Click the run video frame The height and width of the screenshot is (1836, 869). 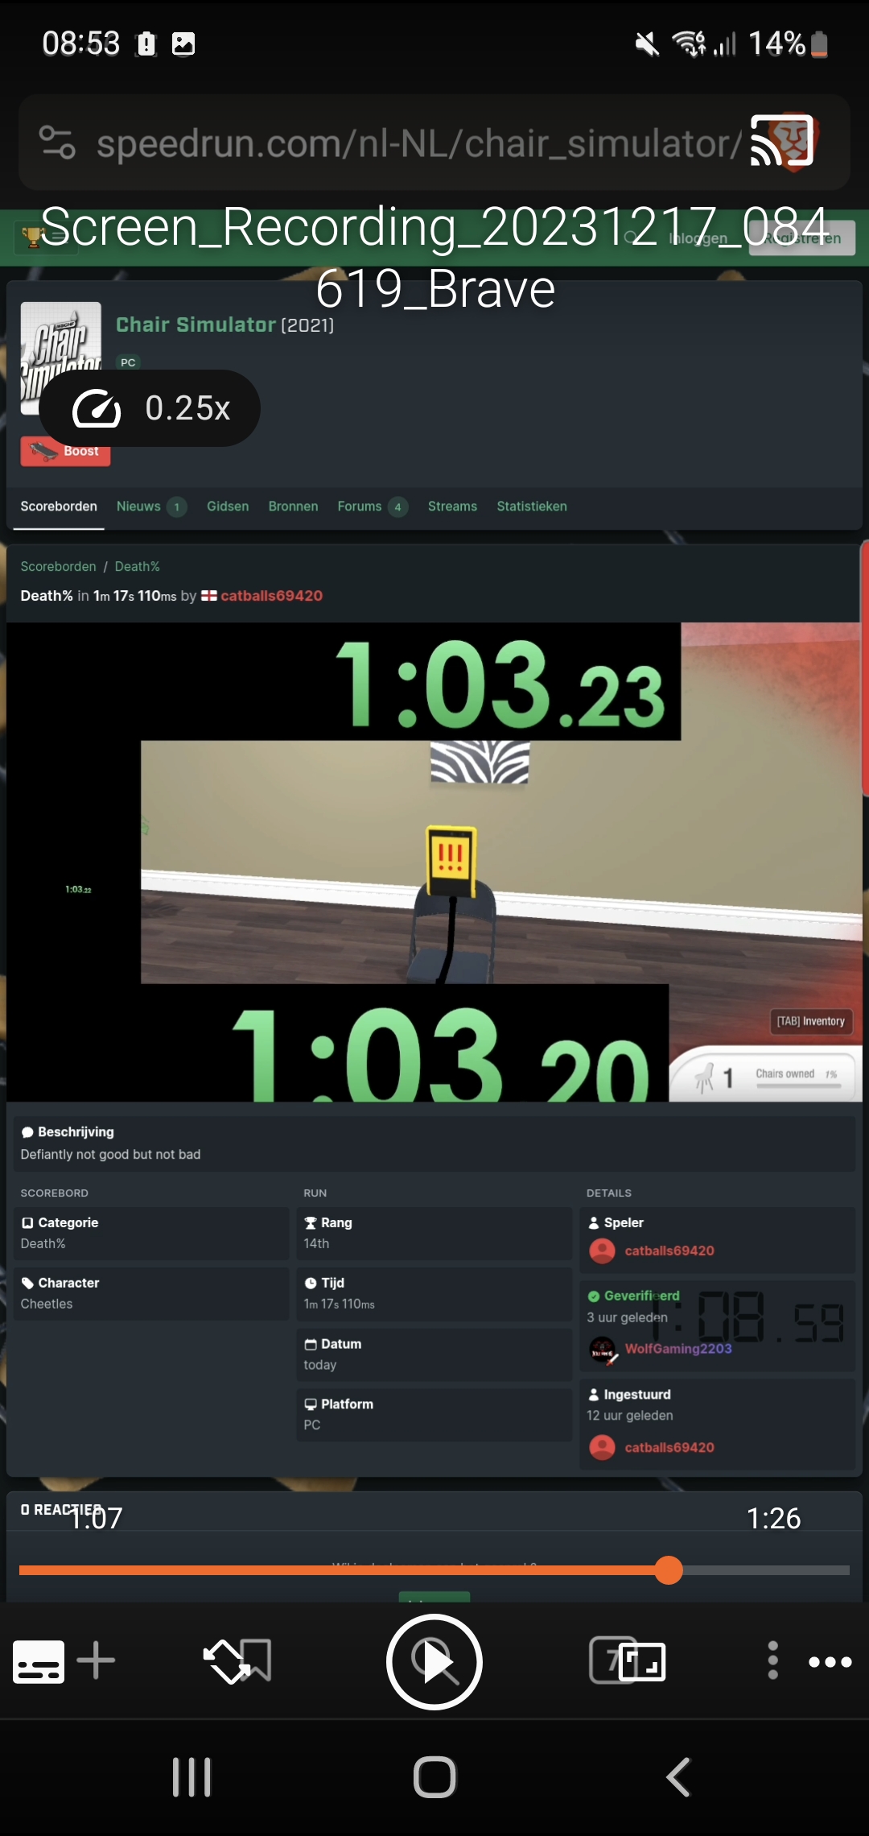(x=434, y=862)
